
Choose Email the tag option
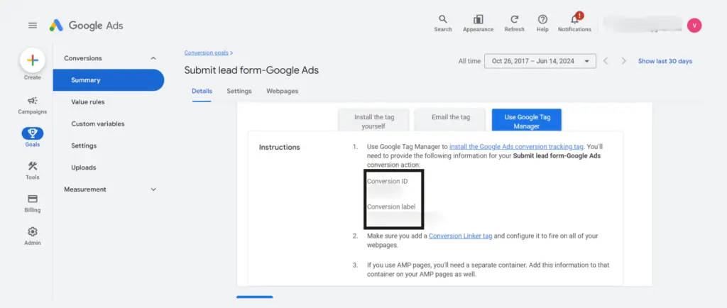coord(451,120)
